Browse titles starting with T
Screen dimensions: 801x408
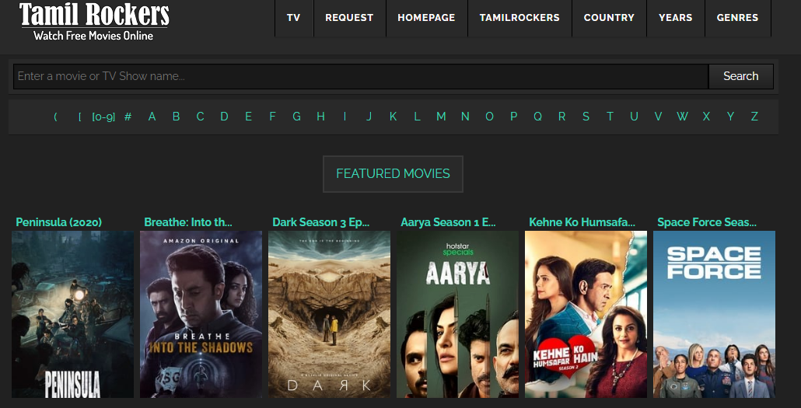click(610, 117)
